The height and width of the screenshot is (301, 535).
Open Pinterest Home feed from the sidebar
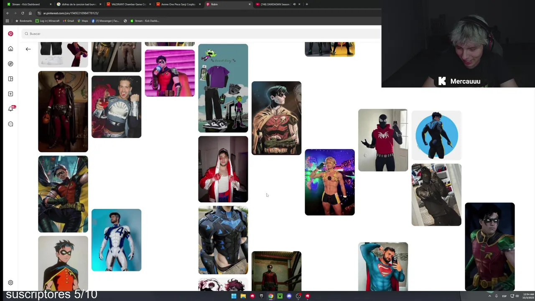tap(10, 48)
